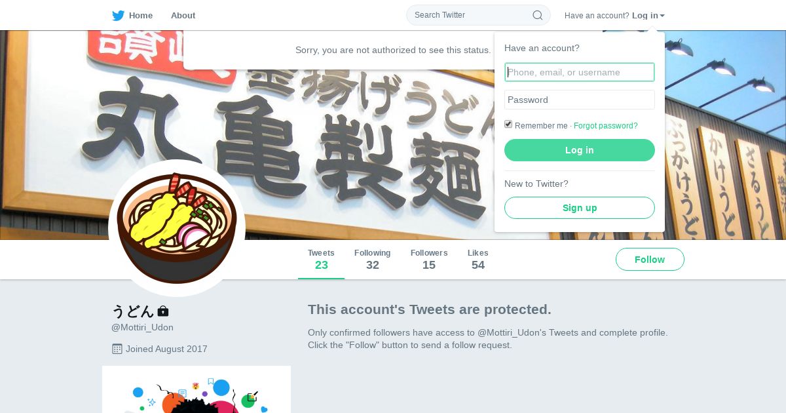Click the Sign up button
Image resolution: width=786 pixels, height=413 pixels.
click(580, 208)
